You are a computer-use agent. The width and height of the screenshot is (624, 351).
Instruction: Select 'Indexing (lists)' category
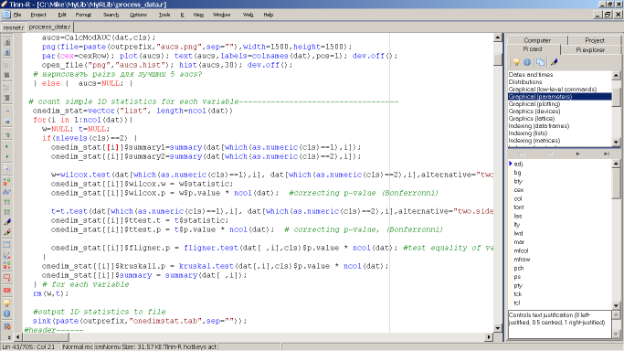click(559, 133)
